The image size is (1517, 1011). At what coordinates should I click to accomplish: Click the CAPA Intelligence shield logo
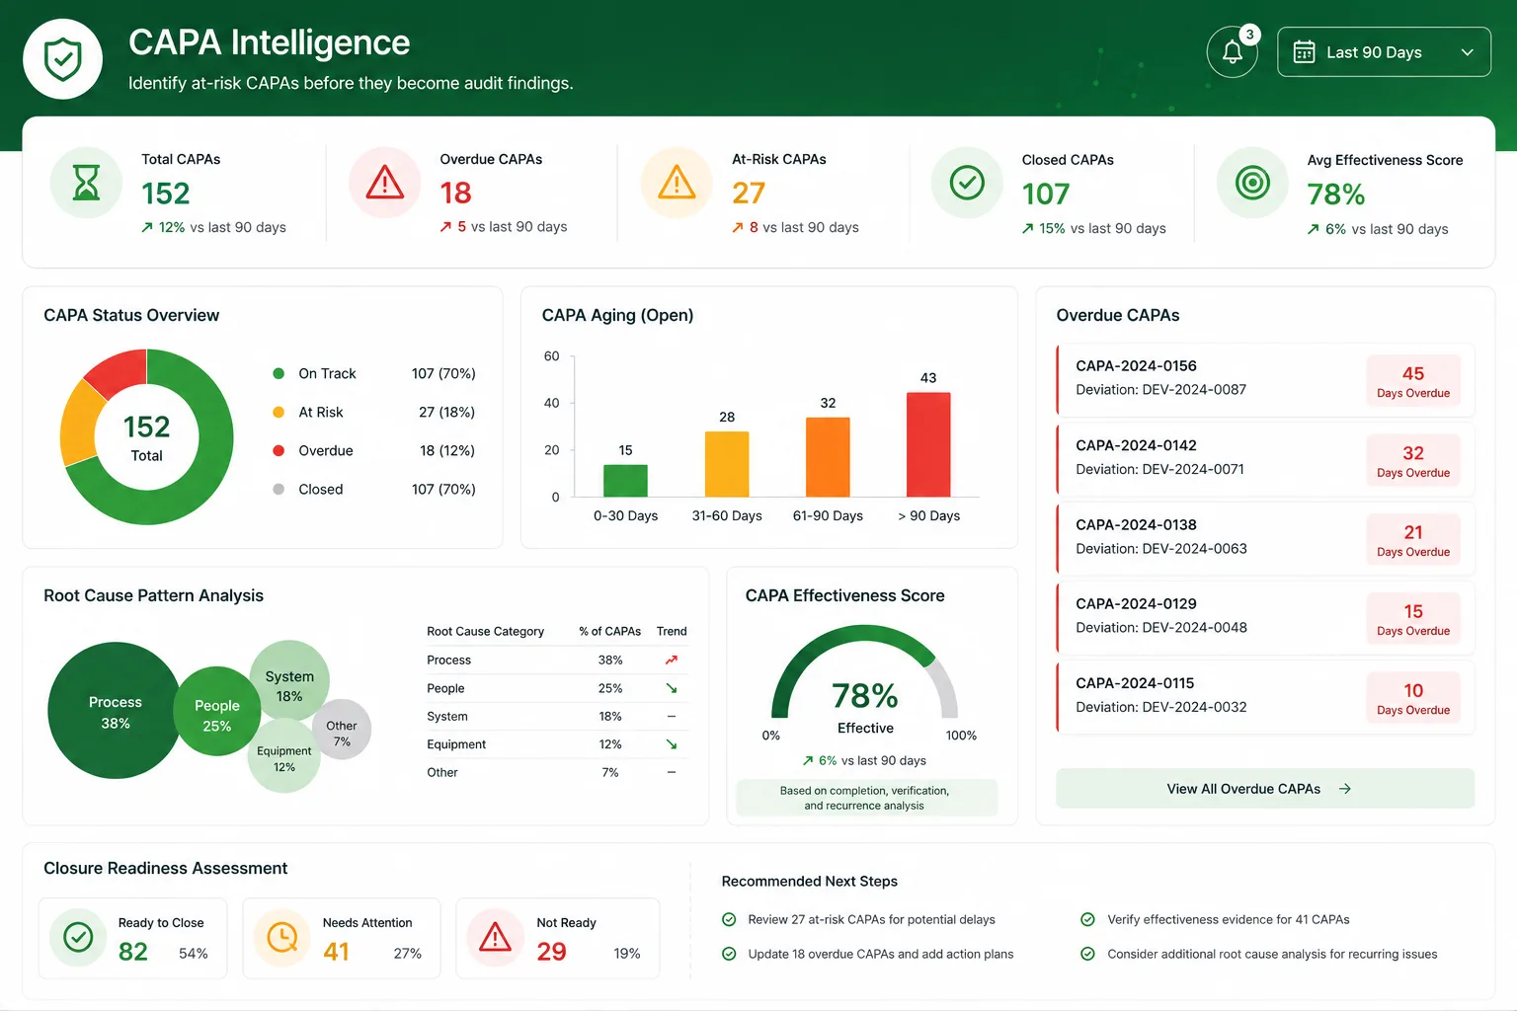coord(63,59)
